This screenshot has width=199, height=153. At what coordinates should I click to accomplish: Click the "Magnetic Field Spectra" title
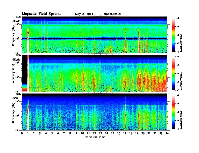(41, 14)
